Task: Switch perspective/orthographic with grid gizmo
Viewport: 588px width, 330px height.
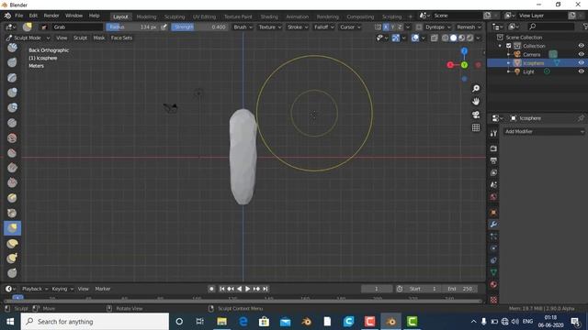Action: coord(476,127)
